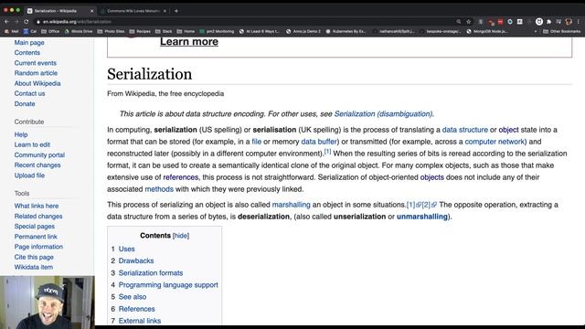Open Current events in sidebar
The height and width of the screenshot is (329, 585).
[36, 63]
